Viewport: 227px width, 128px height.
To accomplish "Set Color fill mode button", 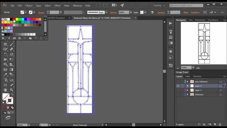I will click(x=5, y=107).
